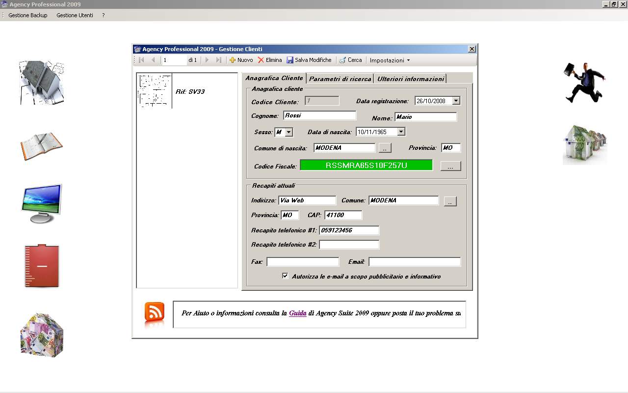The image size is (628, 393).
Task: Click the Nome field with Mario
Action: (x=426, y=117)
